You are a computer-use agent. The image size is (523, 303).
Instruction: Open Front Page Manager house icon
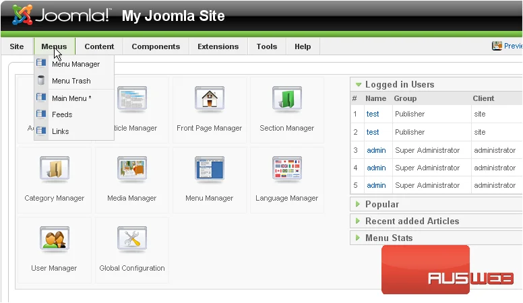210,99
